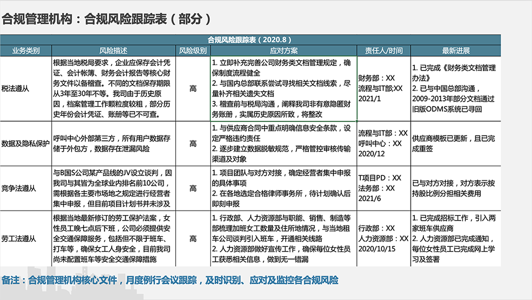Select the 风险描述 column header
The height and width of the screenshot is (300, 532).
(113, 50)
